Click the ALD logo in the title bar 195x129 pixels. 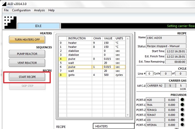pyautogui.click(x=4, y=4)
